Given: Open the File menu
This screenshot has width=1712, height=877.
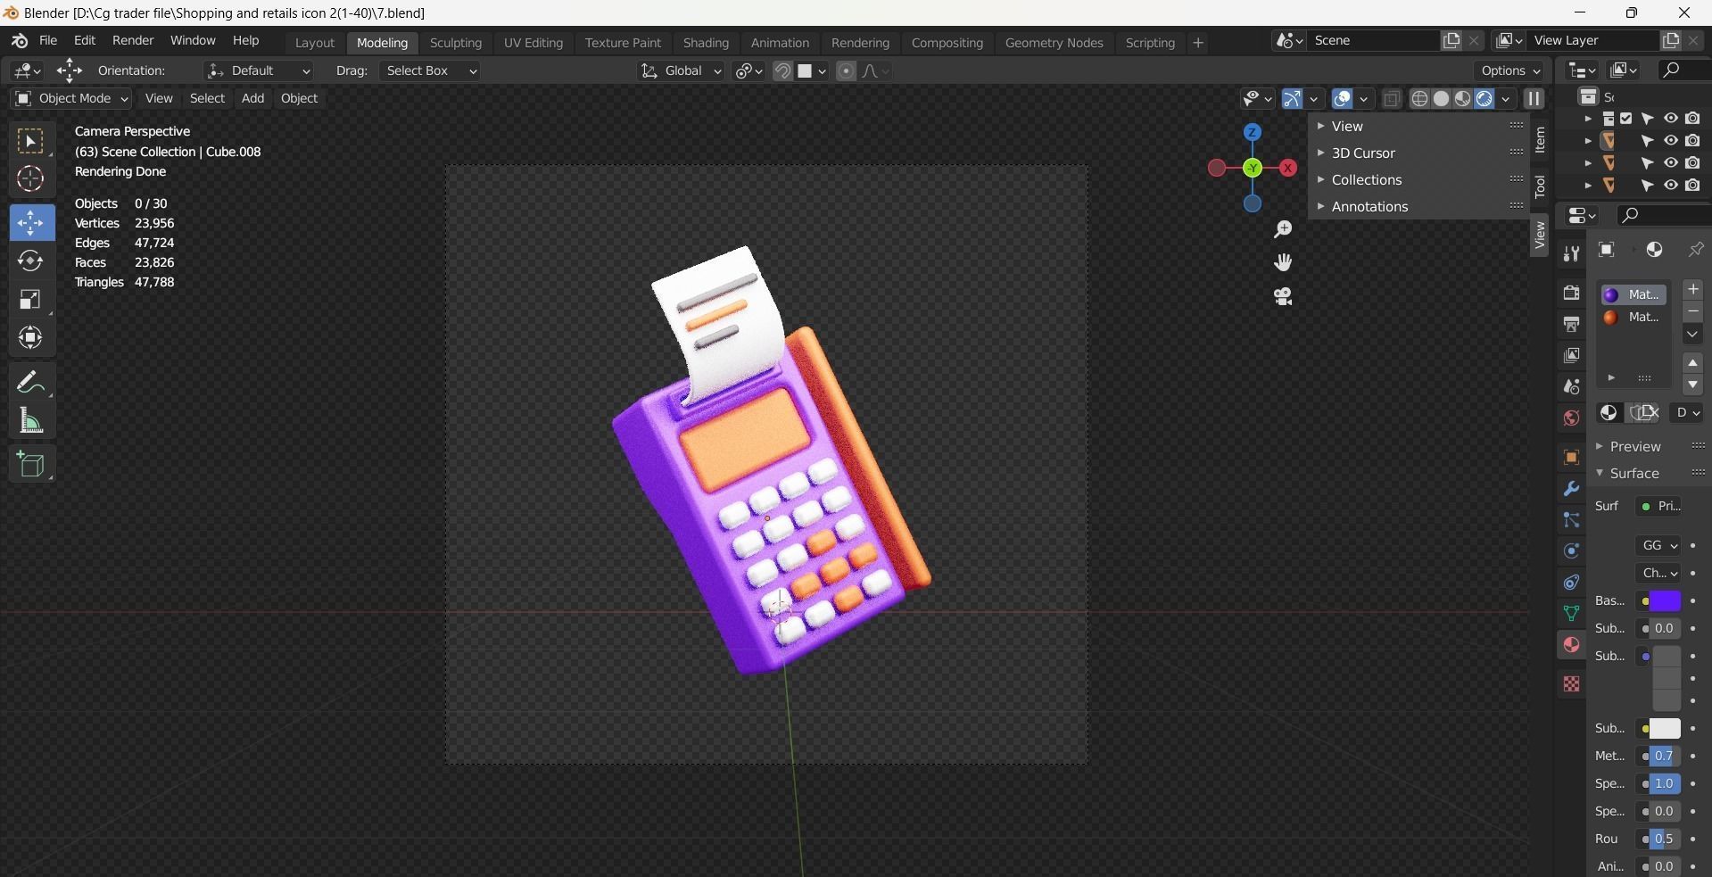Looking at the screenshot, I should pos(48,41).
